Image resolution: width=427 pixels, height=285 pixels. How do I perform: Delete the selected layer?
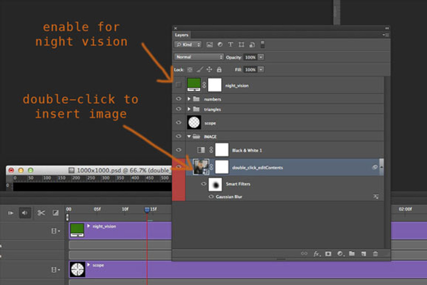coord(375,253)
